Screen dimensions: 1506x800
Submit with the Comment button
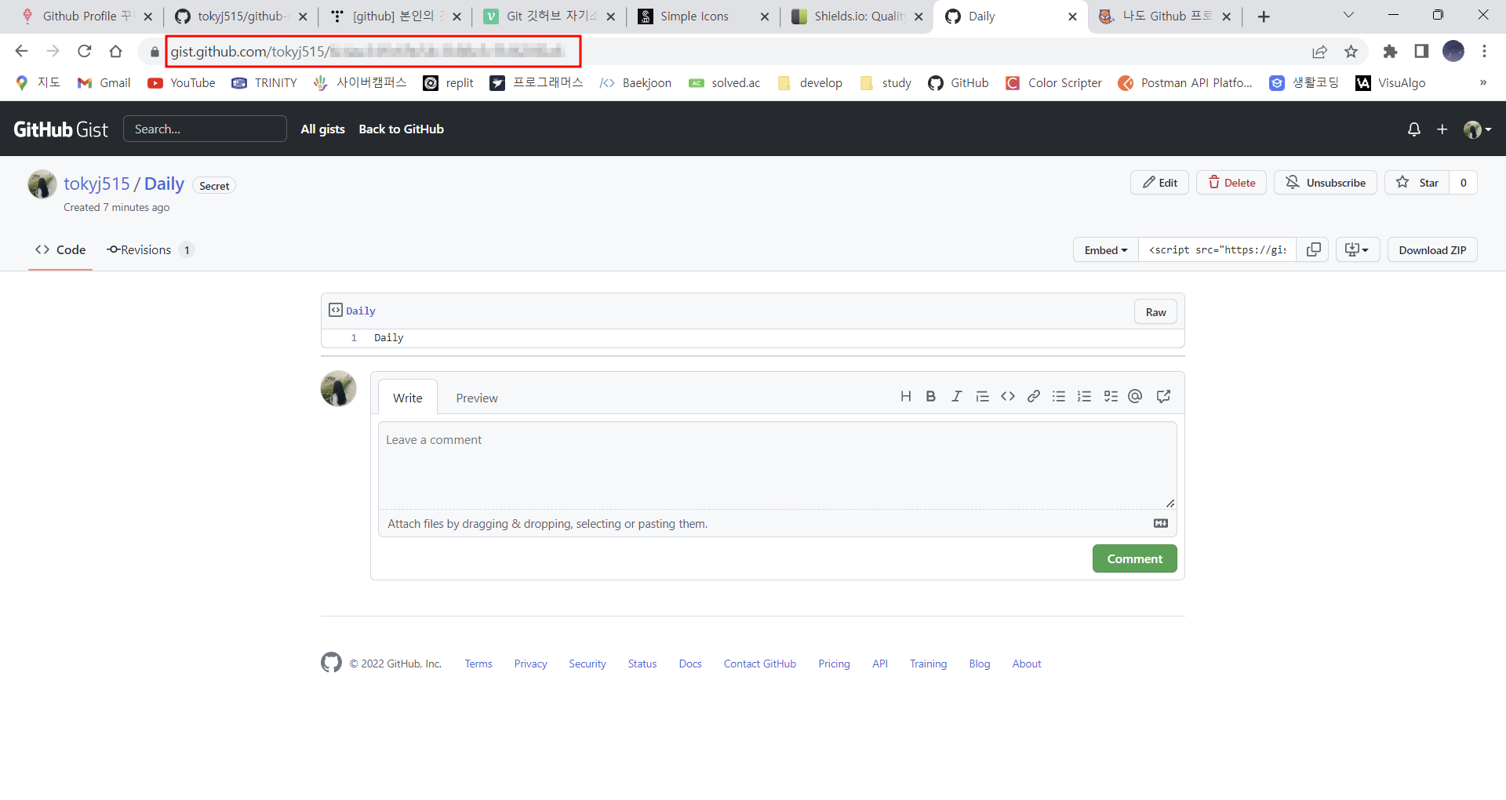click(1134, 558)
